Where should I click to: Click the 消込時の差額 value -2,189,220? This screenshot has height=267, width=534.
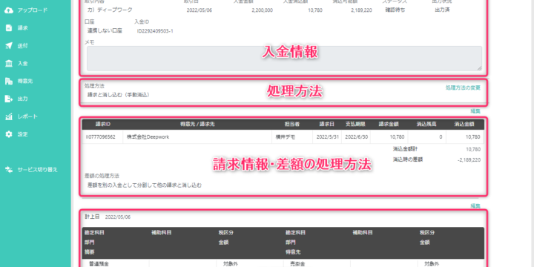click(x=469, y=159)
